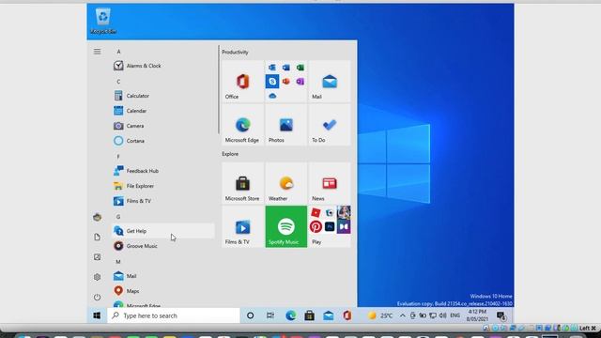This screenshot has height=338, width=601.
Task: Open the weather widget showing 25°C
Action: (380, 315)
